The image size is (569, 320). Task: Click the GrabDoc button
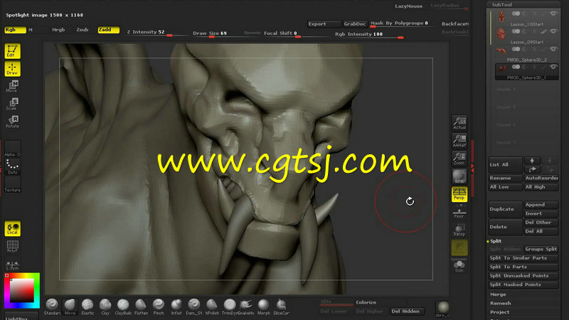click(355, 24)
